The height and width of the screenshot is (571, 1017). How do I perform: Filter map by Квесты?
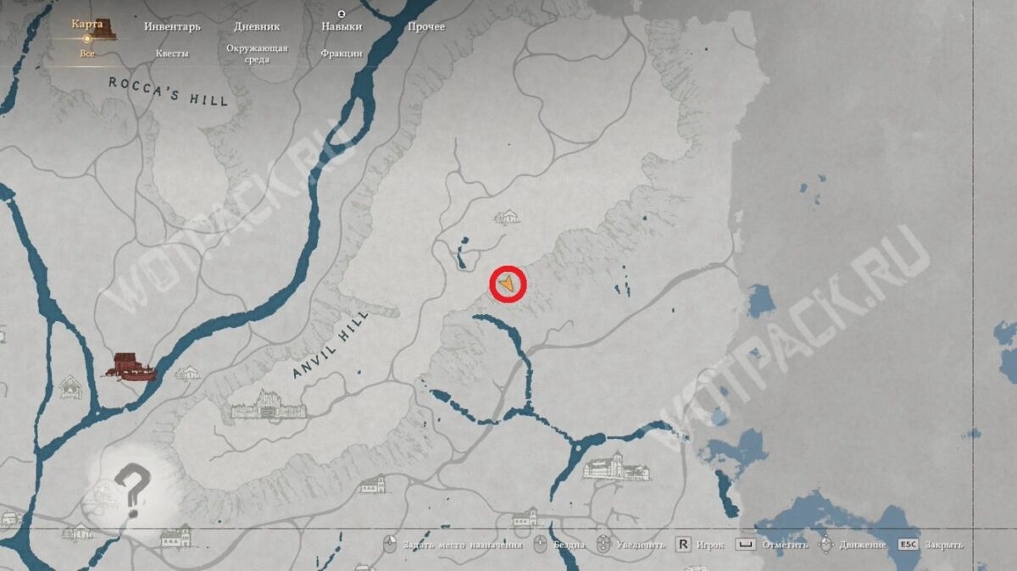click(172, 53)
